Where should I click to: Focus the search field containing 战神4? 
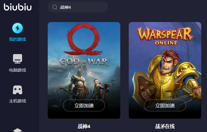point(78,7)
